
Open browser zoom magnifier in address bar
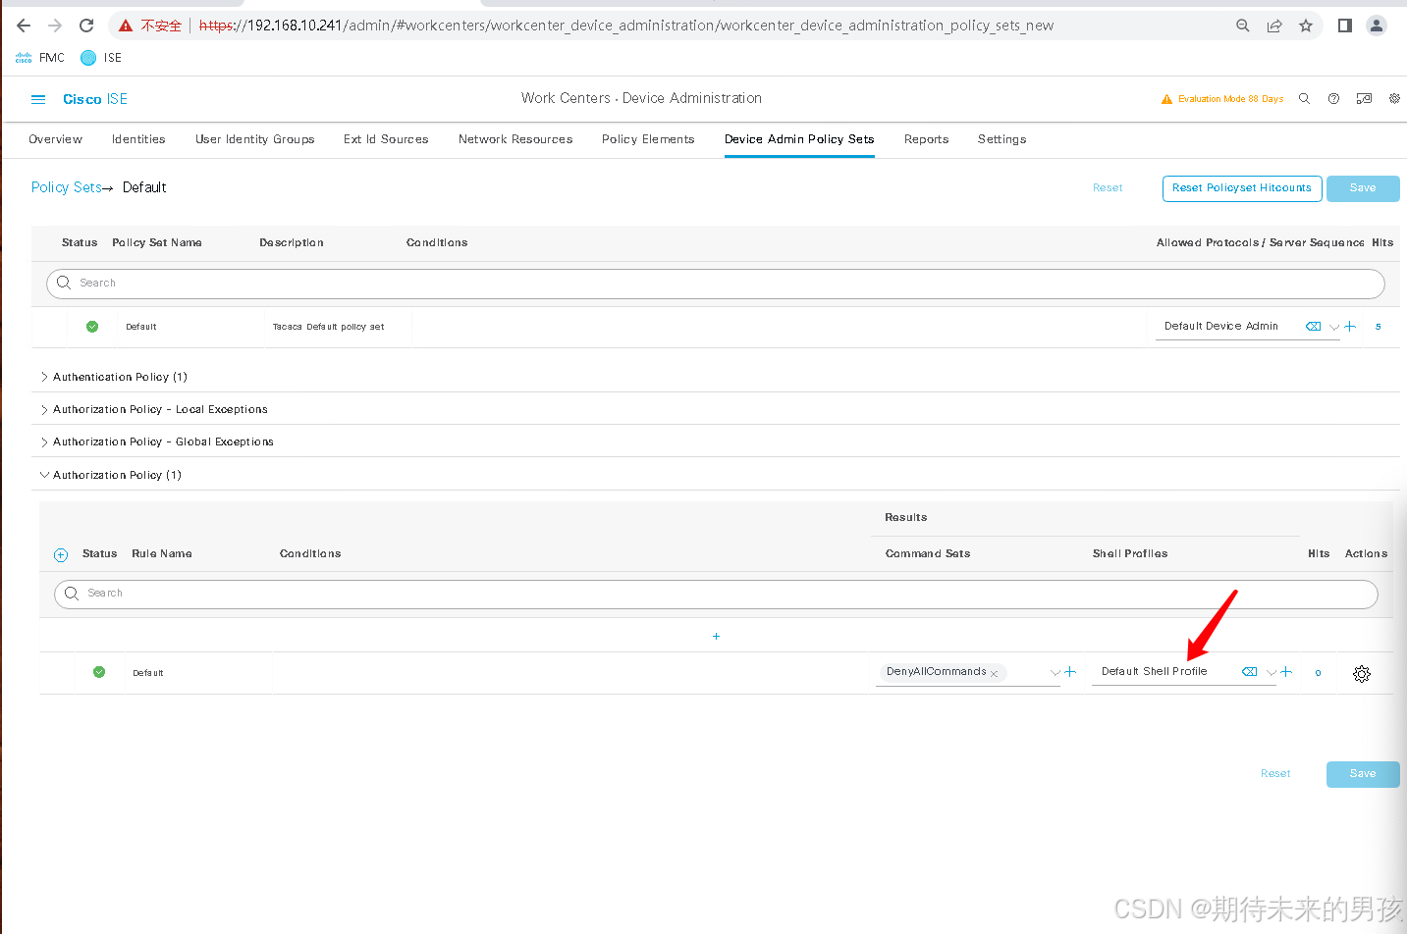[1243, 26]
